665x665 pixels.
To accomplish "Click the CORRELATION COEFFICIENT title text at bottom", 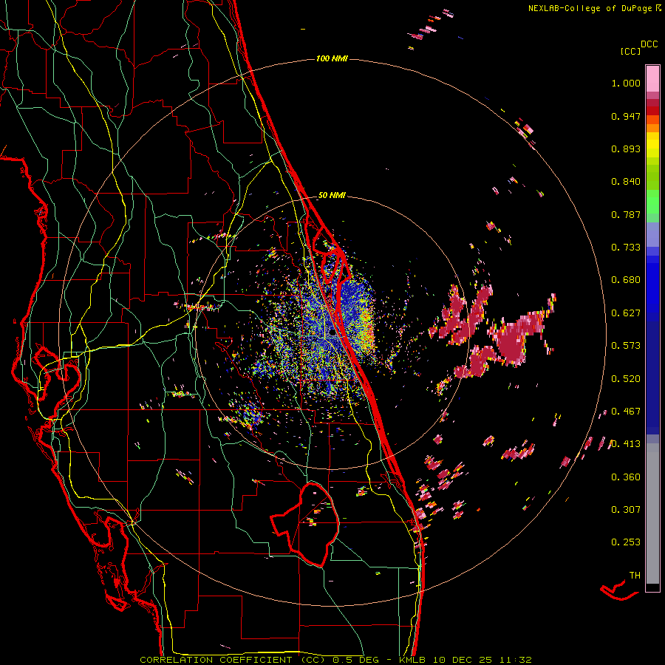I will click(232, 660).
